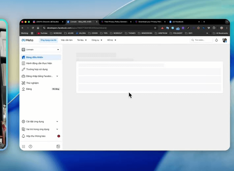Open the Tài liệu dropdown menu
The image size is (234, 171).
(82, 40)
